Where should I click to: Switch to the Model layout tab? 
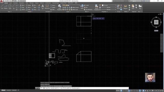point(3,90)
